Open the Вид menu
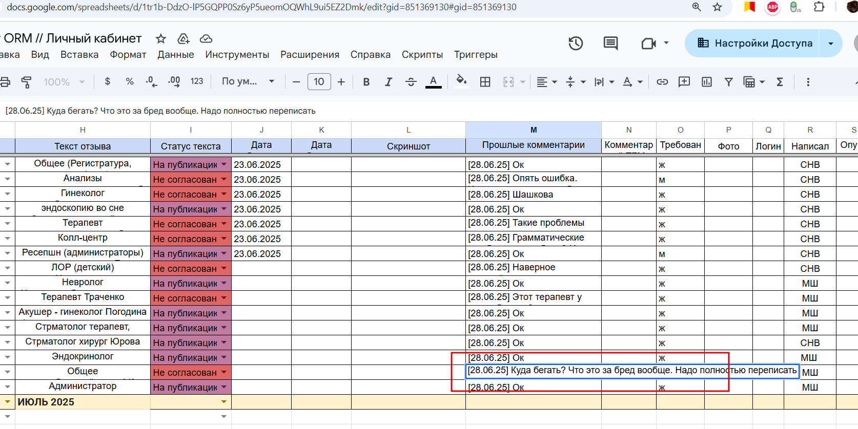This screenshot has height=429, width=858. pos(40,55)
